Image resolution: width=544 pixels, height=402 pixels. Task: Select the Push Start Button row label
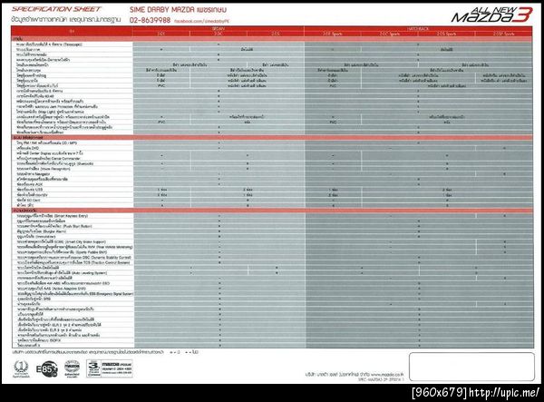point(54,226)
